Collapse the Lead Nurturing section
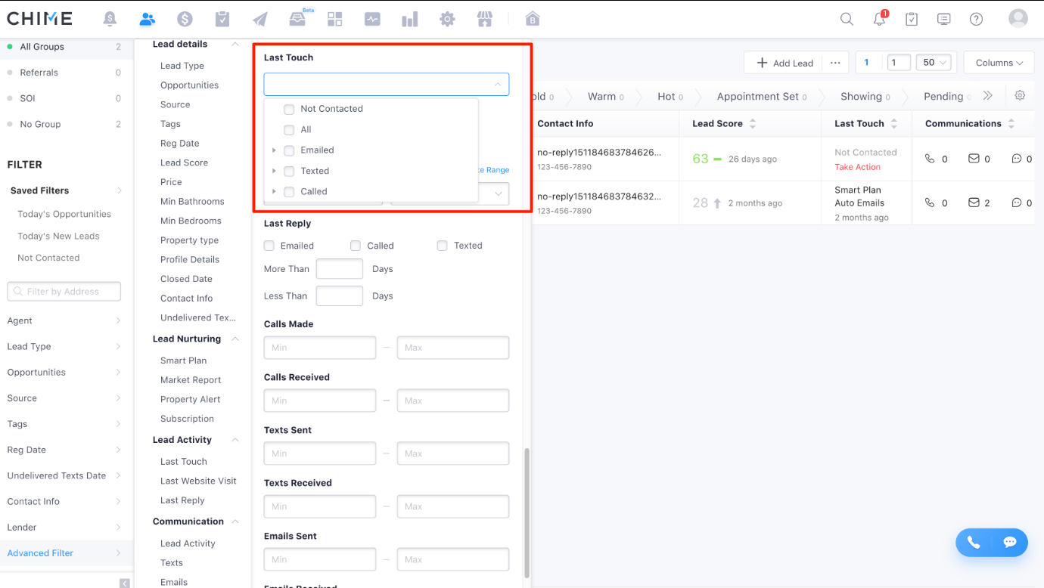Viewport: 1044px width, 588px height. tap(235, 339)
